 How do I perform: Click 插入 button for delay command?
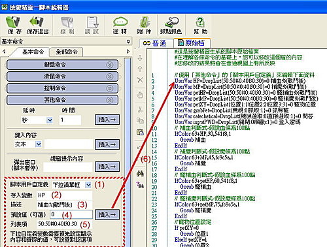[x=107, y=120]
